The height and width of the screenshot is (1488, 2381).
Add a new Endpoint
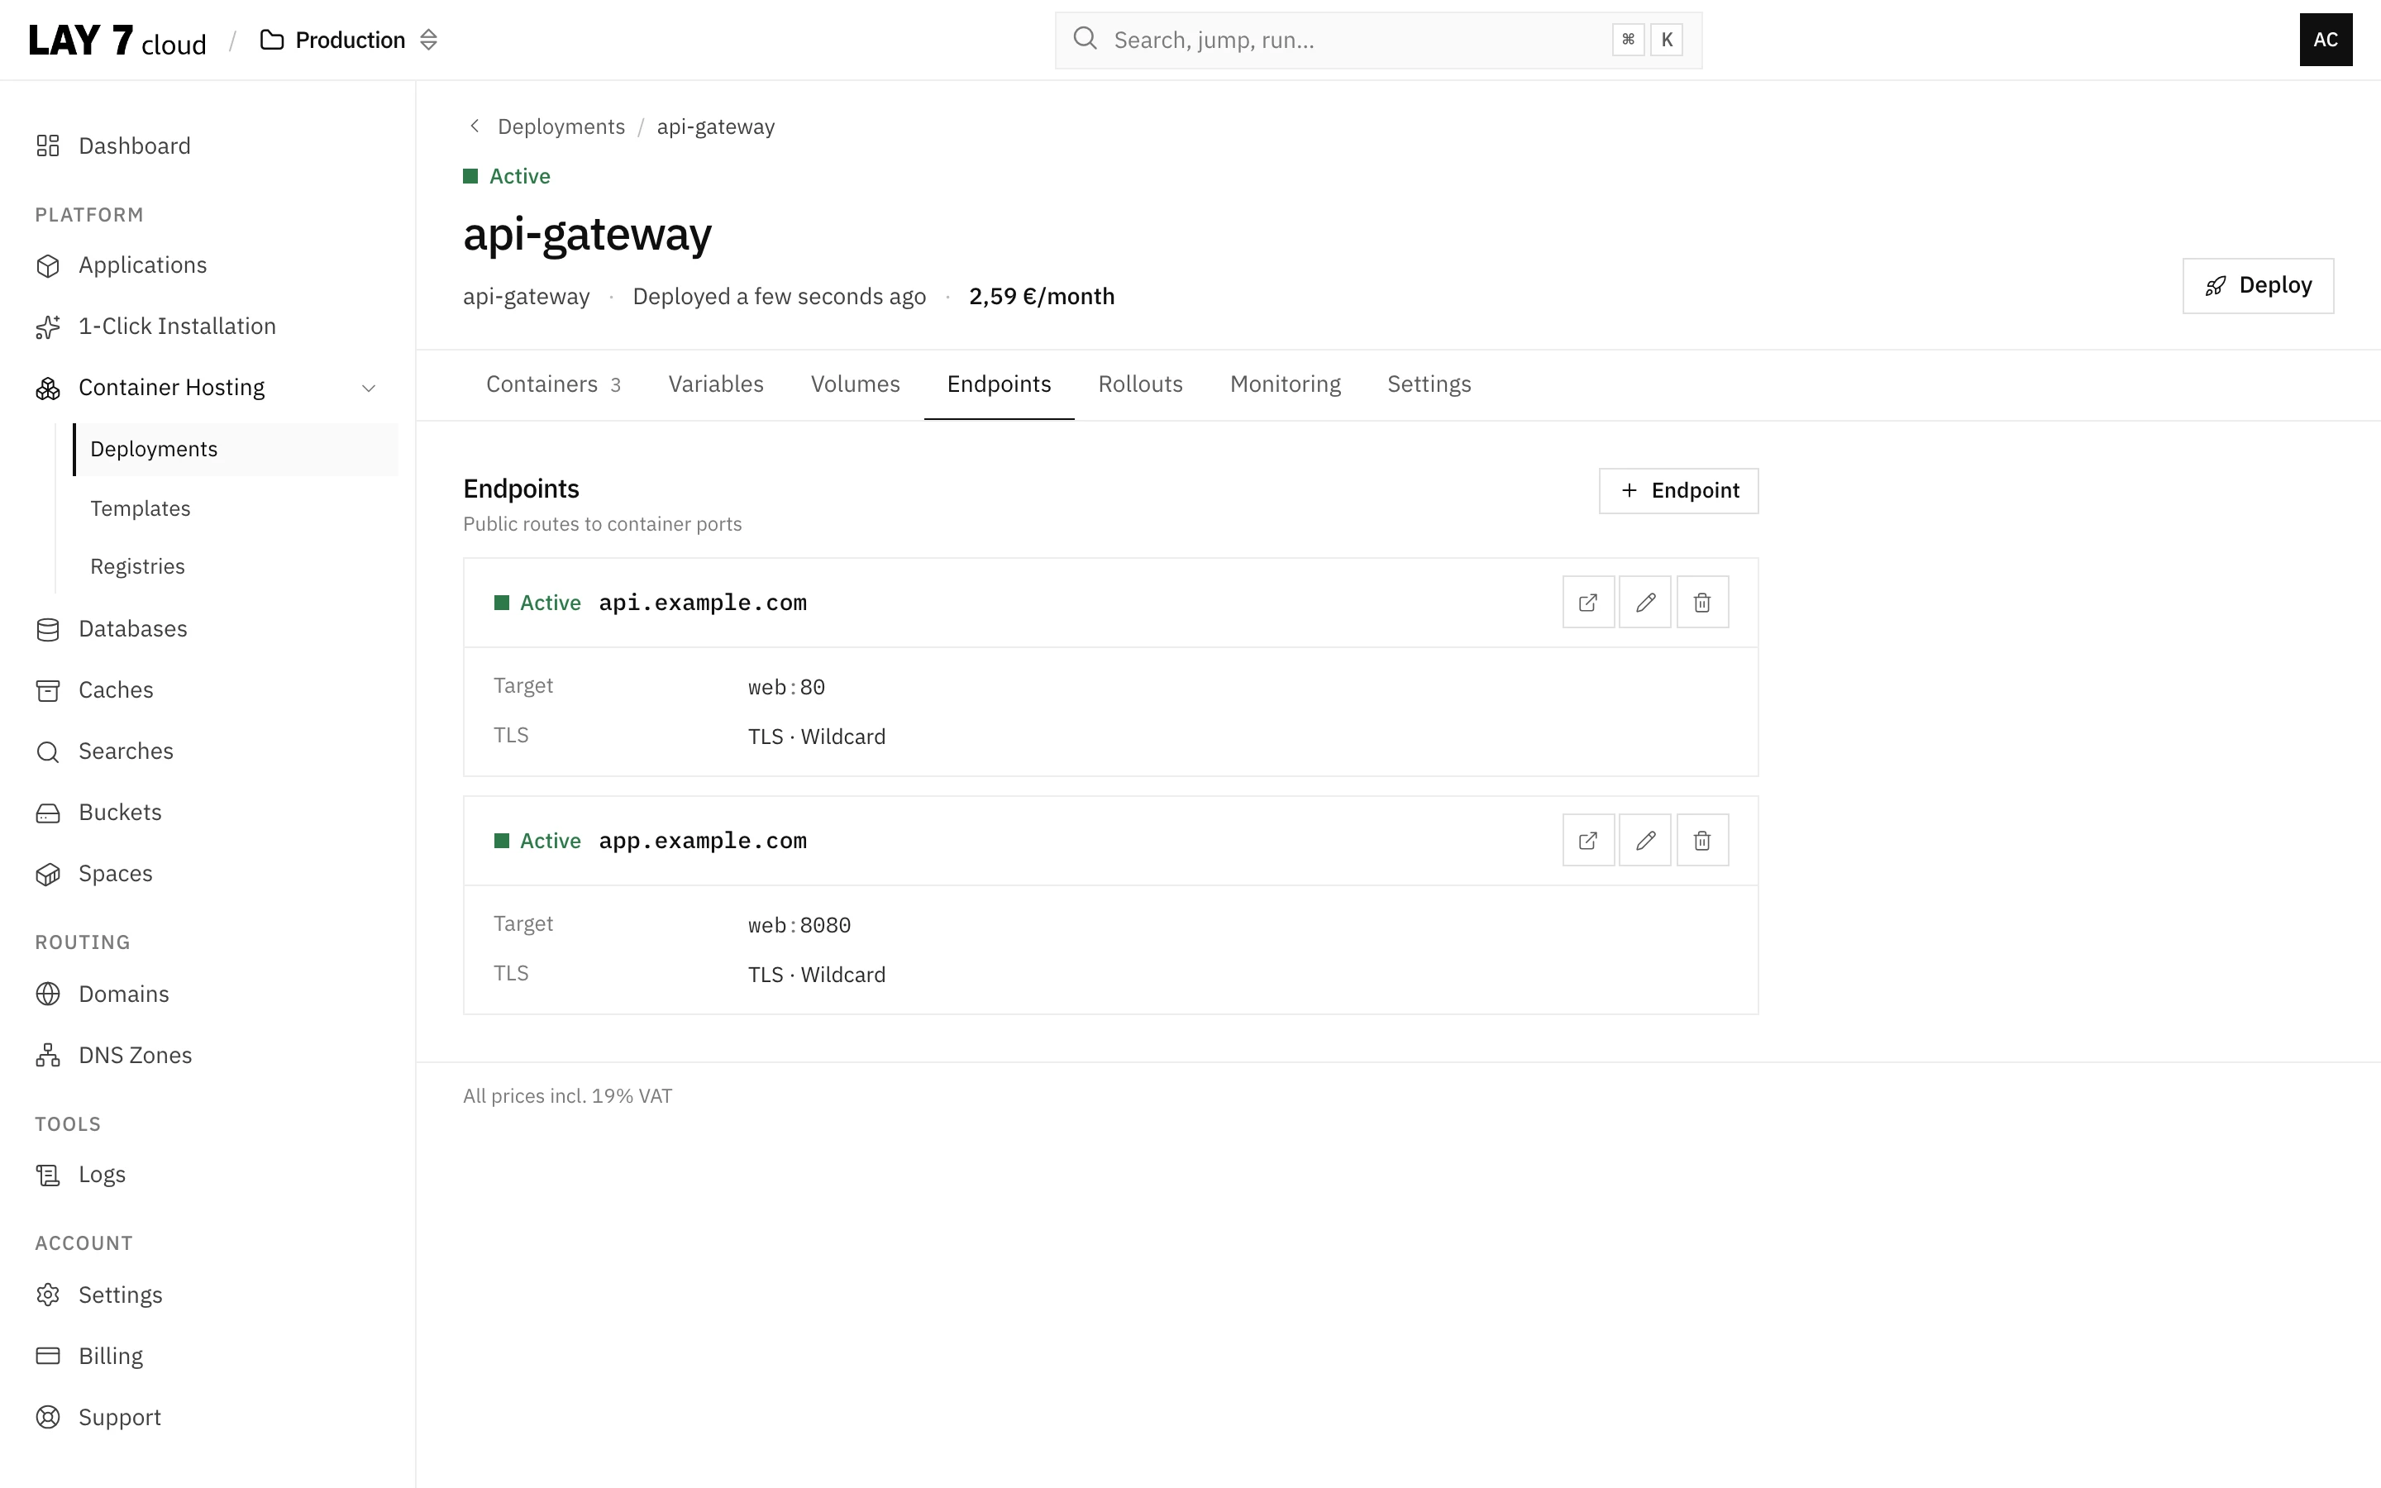pyautogui.click(x=1678, y=491)
